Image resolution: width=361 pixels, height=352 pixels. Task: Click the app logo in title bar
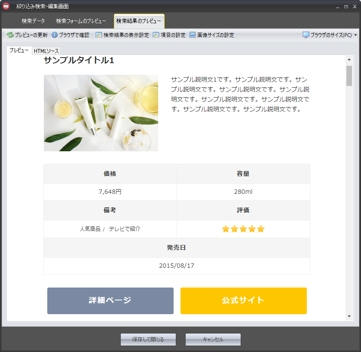pos(6,6)
